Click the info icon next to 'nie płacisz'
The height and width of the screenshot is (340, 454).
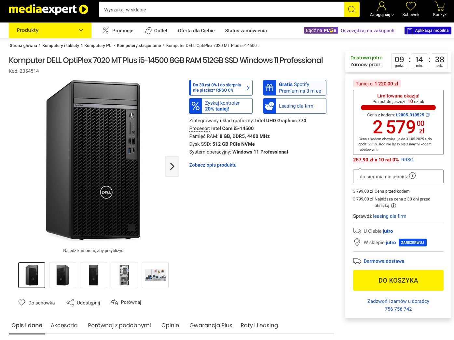tap(412, 176)
